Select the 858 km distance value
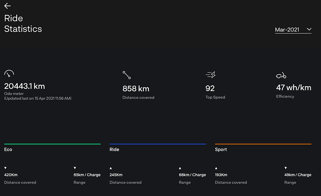The height and width of the screenshot is (196, 321). point(136,89)
